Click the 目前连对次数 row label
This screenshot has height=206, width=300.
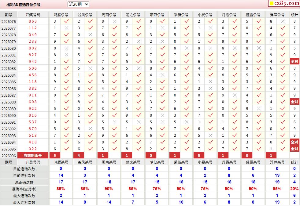click(24, 176)
